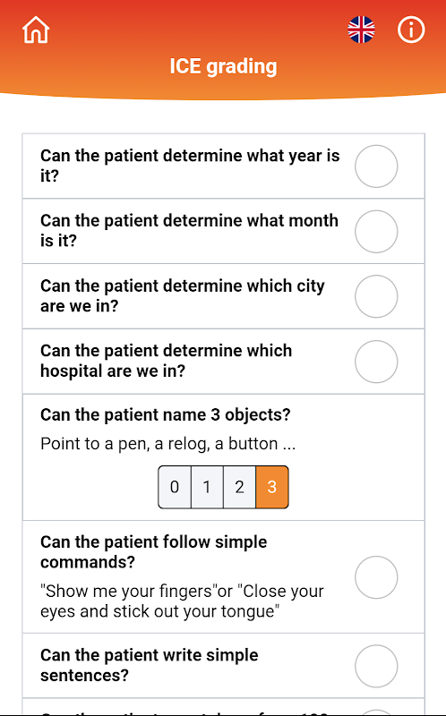Viewport: 446px width, 716px height.
Task: Select 0 for objects named
Action: 175,487
